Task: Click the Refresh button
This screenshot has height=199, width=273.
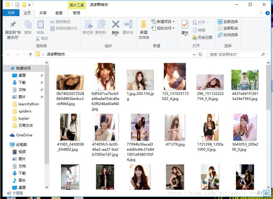Action: coord(200,55)
